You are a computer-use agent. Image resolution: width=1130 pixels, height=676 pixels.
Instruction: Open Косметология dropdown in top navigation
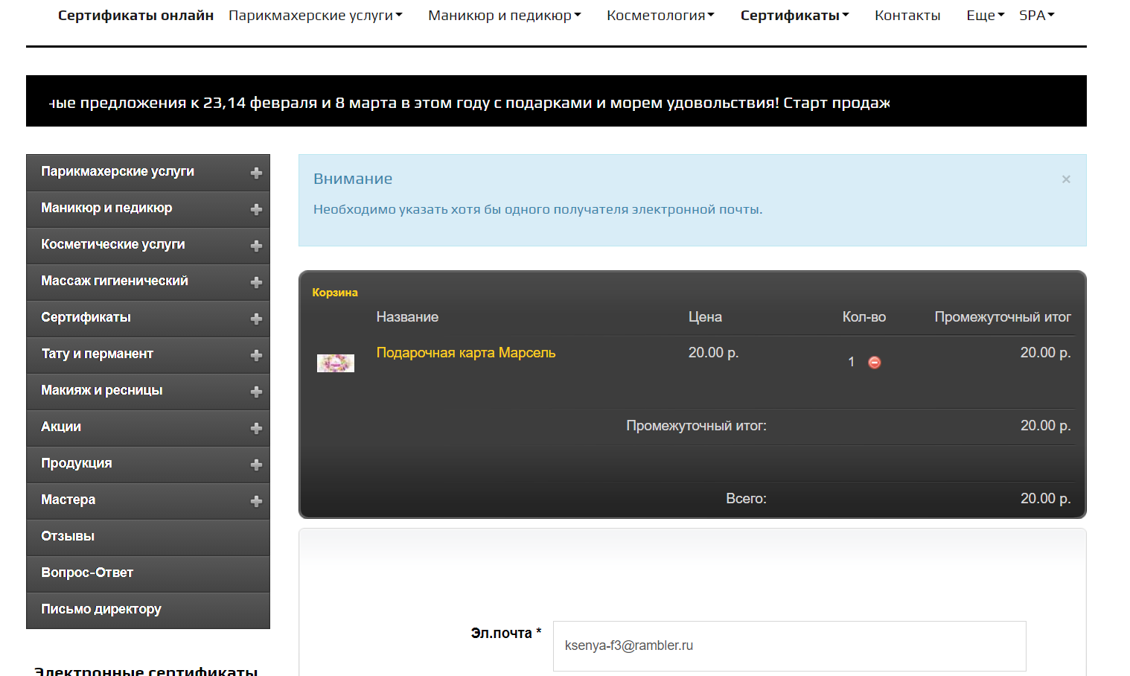660,16
